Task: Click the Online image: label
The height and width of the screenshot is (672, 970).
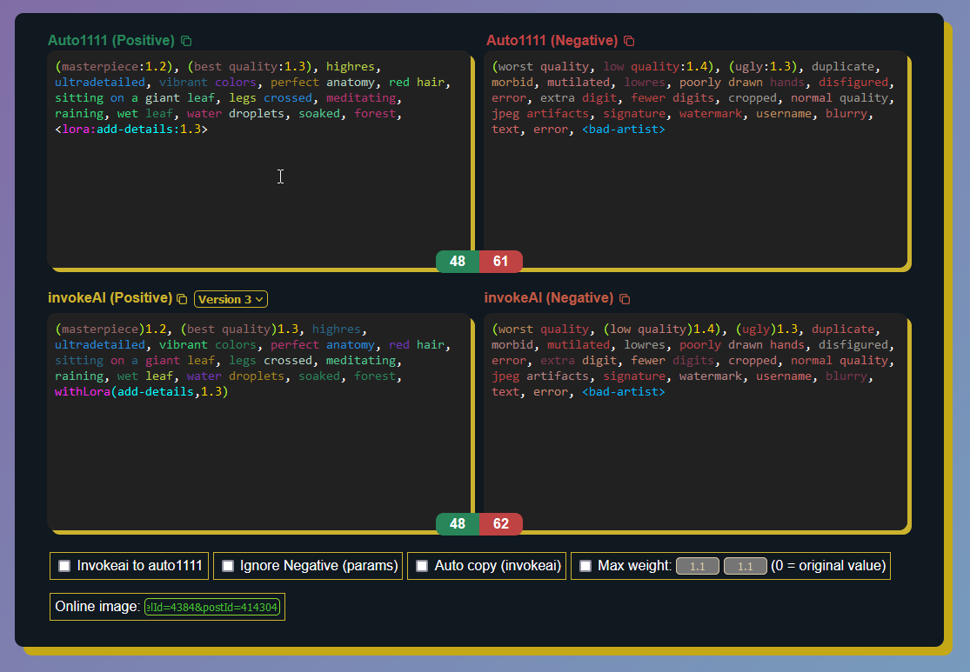Action: pyautogui.click(x=97, y=607)
